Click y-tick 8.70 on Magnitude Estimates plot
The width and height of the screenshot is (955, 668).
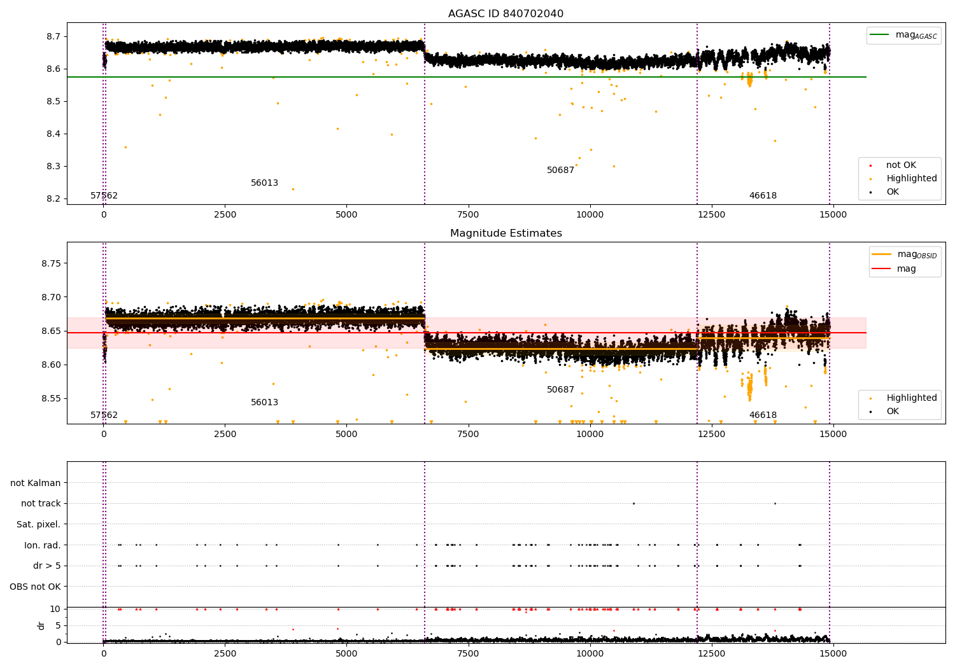coord(51,297)
